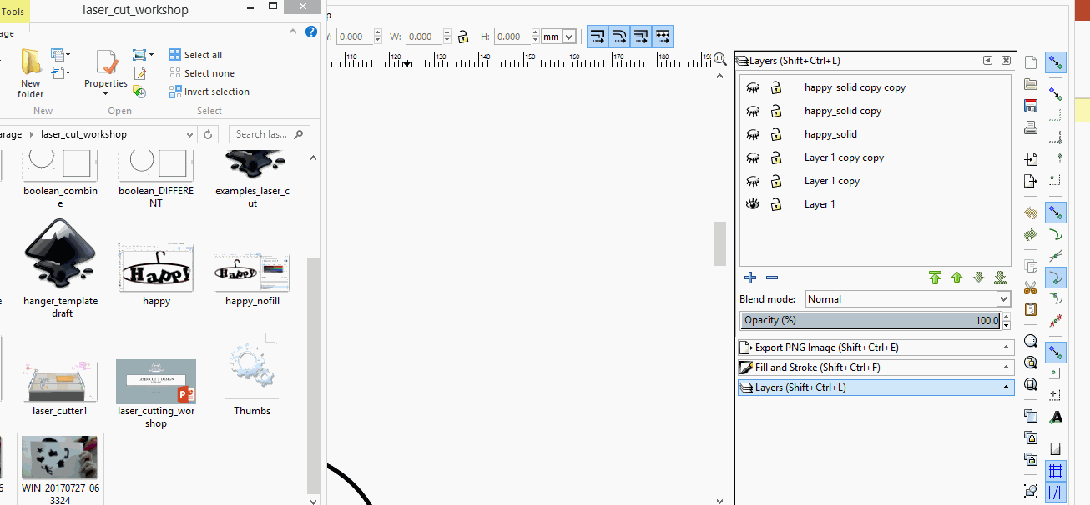Click Select all in Explorer ribbon
Screen dimensions: 1090x505
195,55
